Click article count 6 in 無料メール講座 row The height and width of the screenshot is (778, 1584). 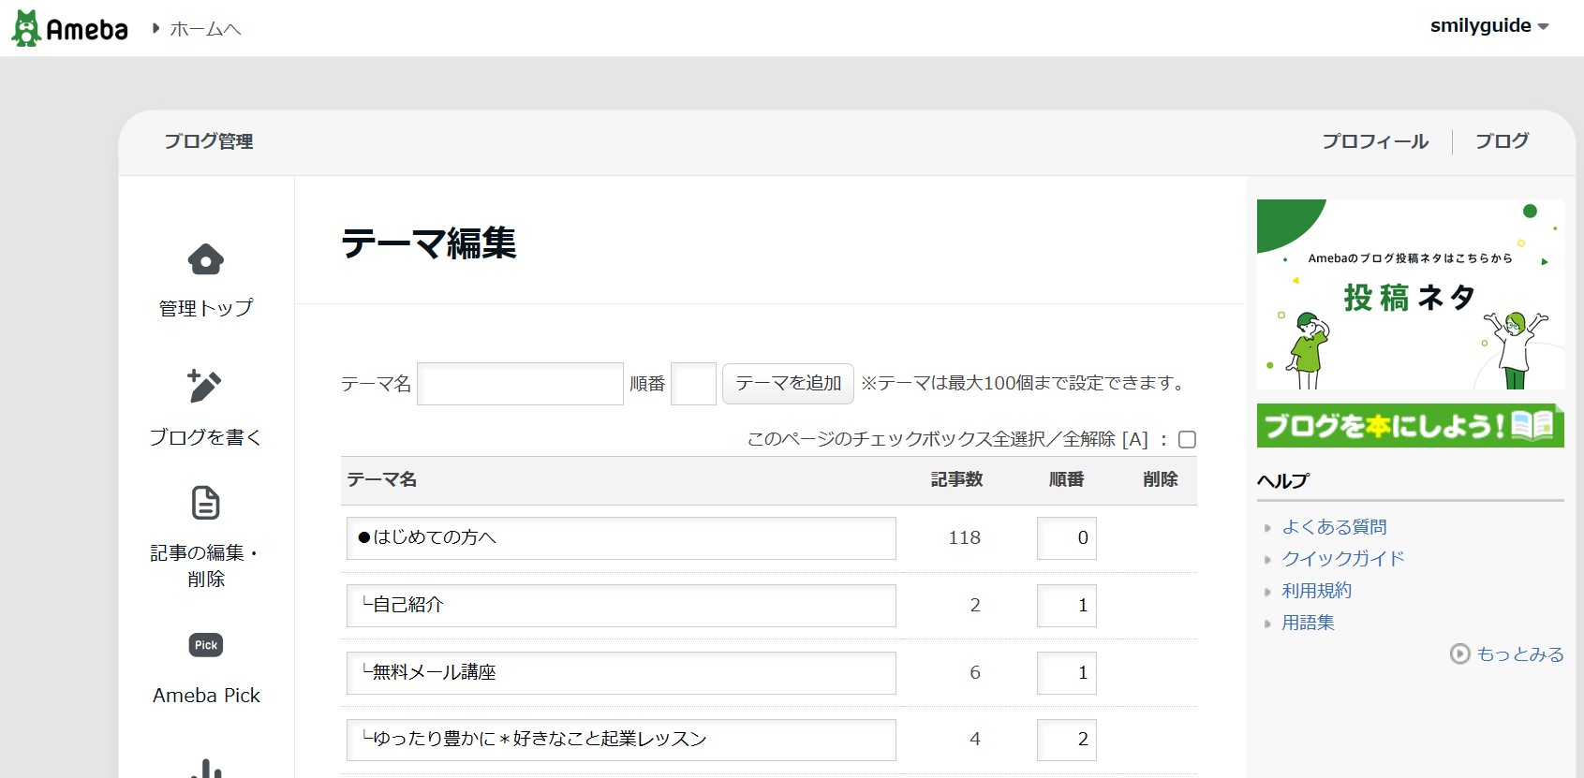(x=975, y=673)
